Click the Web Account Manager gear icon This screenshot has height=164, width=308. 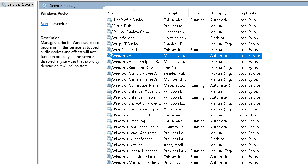point(109,49)
